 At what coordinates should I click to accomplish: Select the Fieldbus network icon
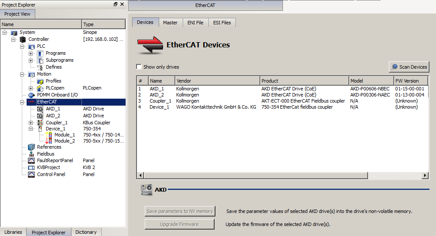pos(31,154)
